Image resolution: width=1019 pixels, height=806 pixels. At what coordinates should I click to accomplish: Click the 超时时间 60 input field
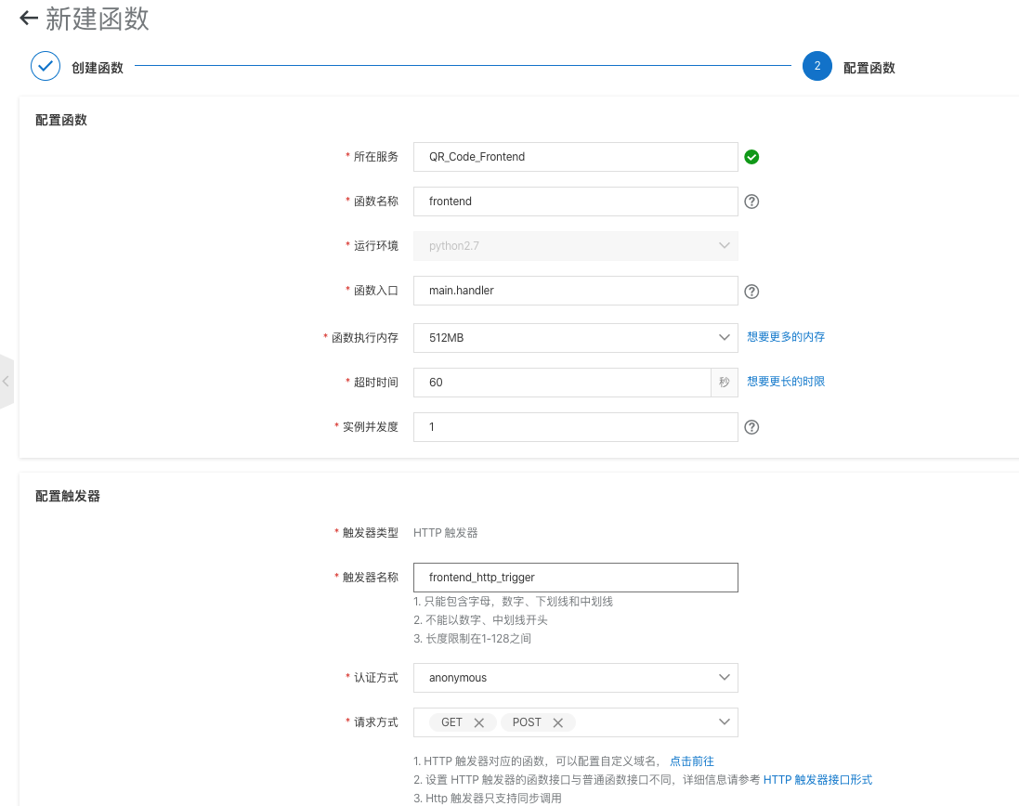pyautogui.click(x=562, y=383)
